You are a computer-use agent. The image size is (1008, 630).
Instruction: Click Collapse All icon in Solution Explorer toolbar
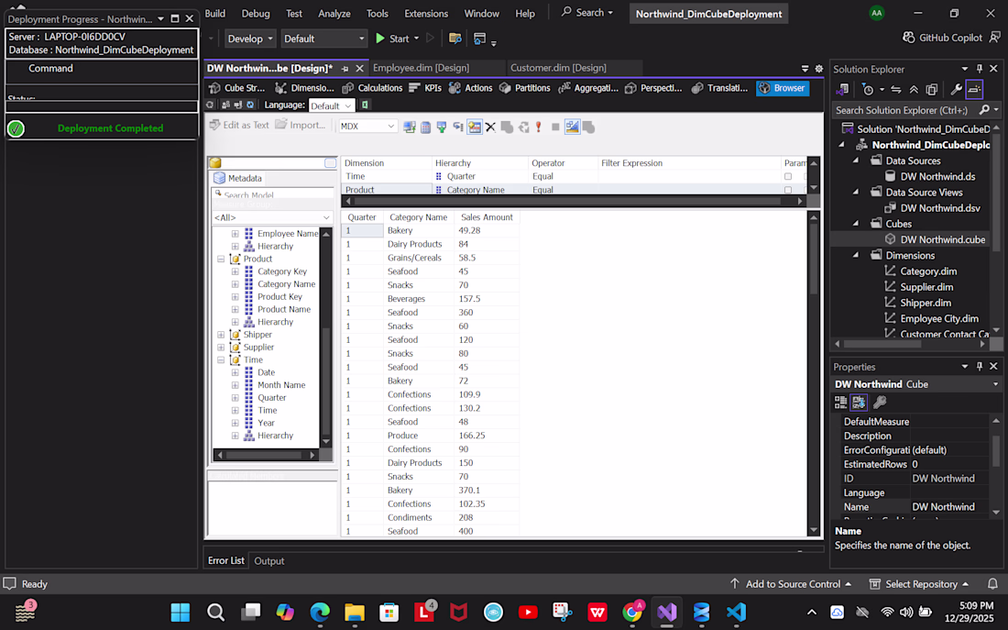(914, 90)
